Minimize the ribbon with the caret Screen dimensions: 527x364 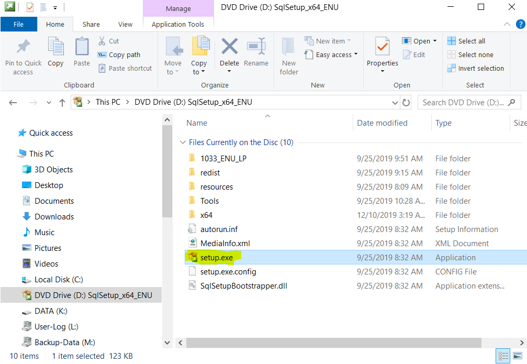[x=507, y=24]
